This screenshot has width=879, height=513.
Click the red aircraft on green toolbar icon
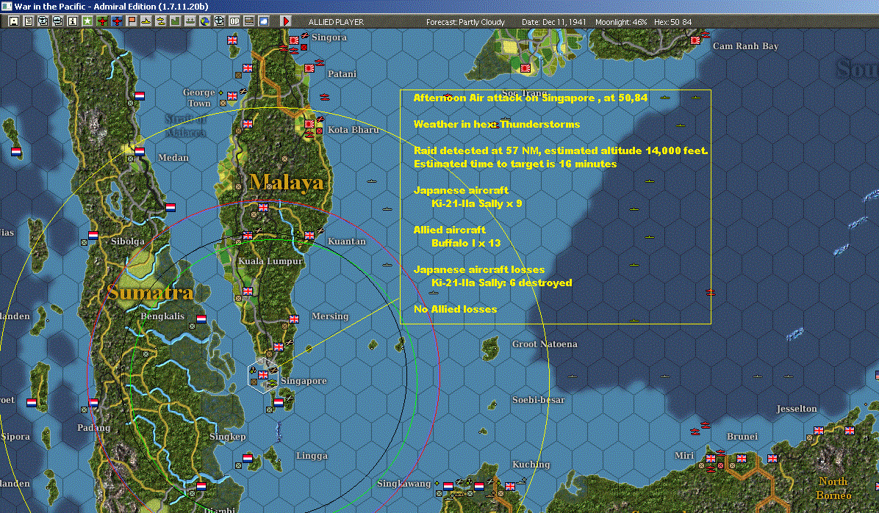click(102, 21)
